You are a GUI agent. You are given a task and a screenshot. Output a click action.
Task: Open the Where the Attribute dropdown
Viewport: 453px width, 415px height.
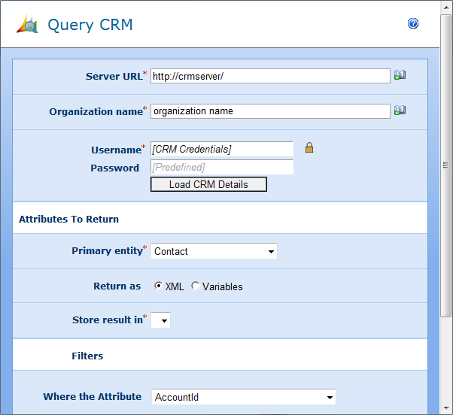pyautogui.click(x=243, y=397)
